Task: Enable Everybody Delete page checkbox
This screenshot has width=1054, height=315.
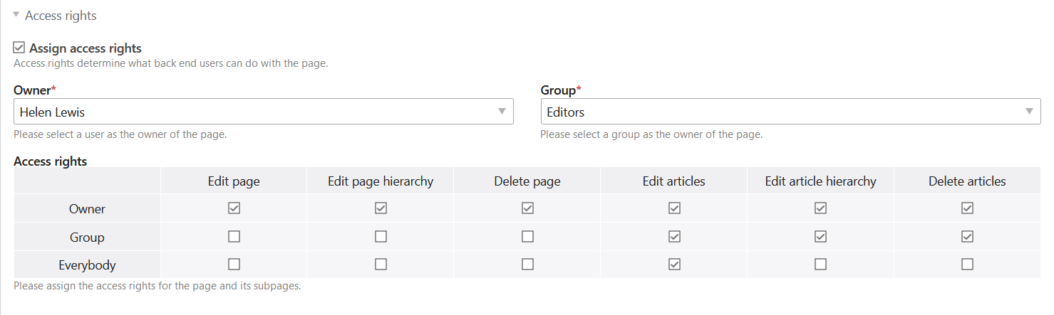Action: [527, 264]
